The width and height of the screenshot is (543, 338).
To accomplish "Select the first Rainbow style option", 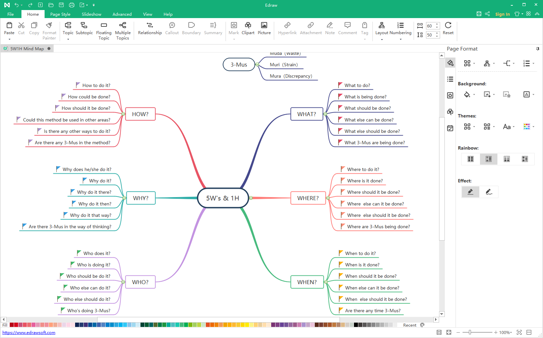I will [470, 159].
